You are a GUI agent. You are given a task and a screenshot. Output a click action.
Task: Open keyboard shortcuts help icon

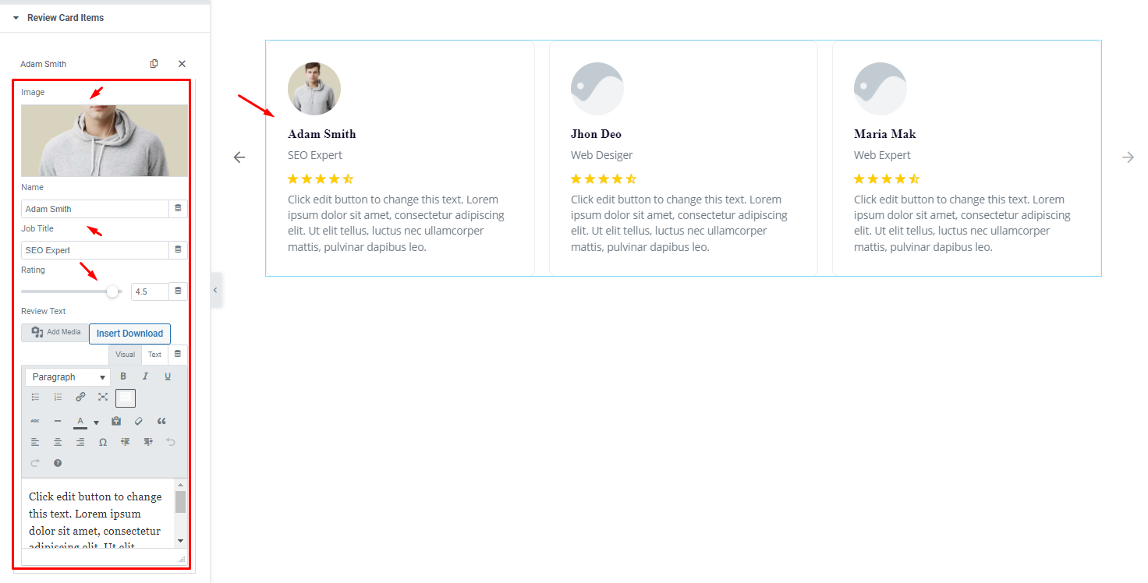click(58, 463)
